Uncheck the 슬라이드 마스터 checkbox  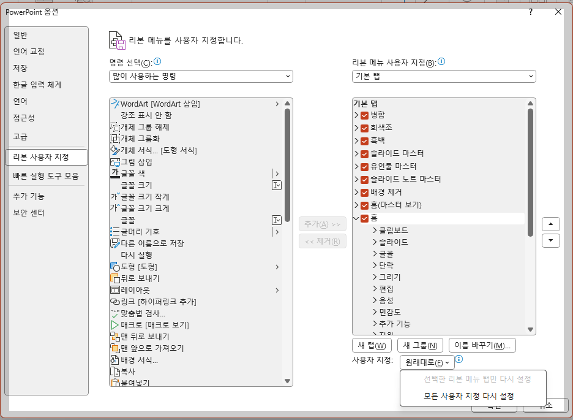pyautogui.click(x=364, y=154)
